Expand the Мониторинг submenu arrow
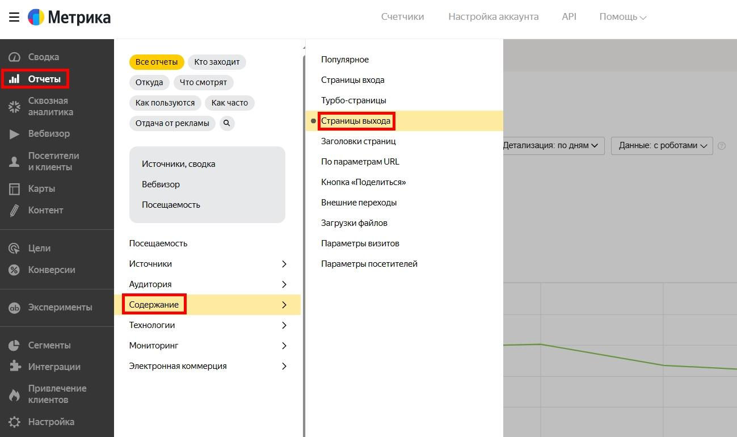737x437 pixels. 284,346
